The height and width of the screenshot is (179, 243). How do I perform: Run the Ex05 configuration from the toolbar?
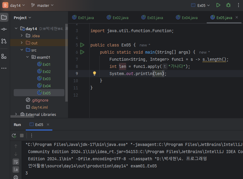point(218,5)
